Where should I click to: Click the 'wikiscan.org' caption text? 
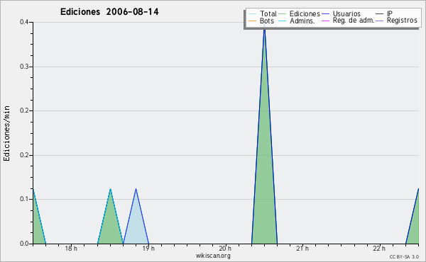(x=213, y=256)
